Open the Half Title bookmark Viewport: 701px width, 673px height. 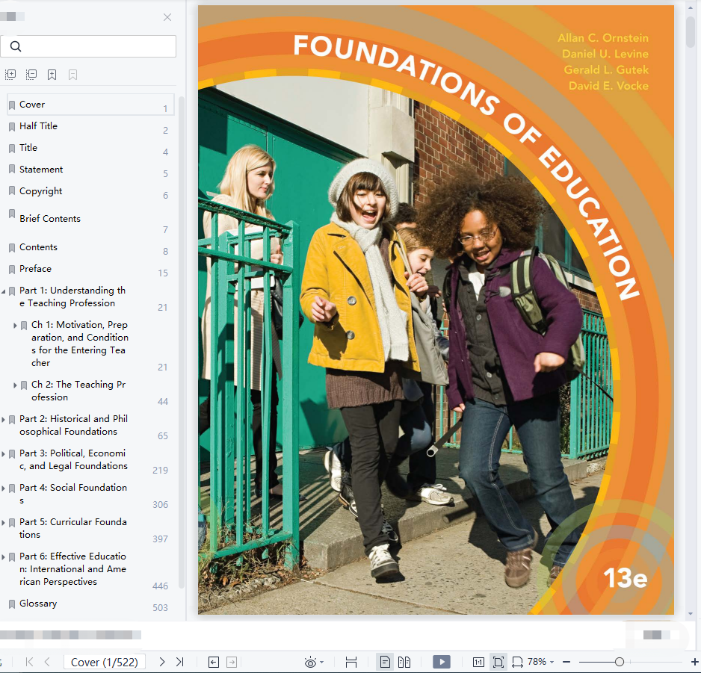[38, 126]
